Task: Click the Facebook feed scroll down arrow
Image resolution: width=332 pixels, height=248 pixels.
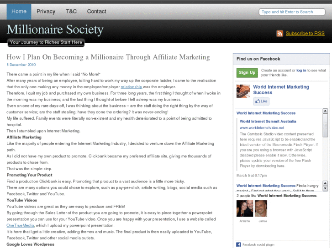Action: 325,188
